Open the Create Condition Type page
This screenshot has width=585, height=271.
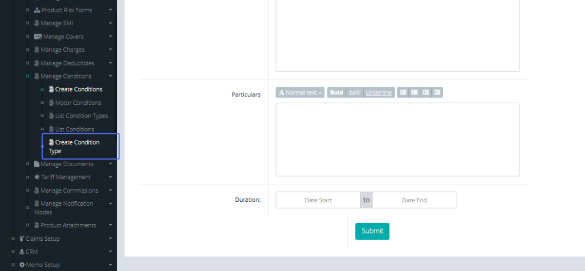tap(77, 147)
